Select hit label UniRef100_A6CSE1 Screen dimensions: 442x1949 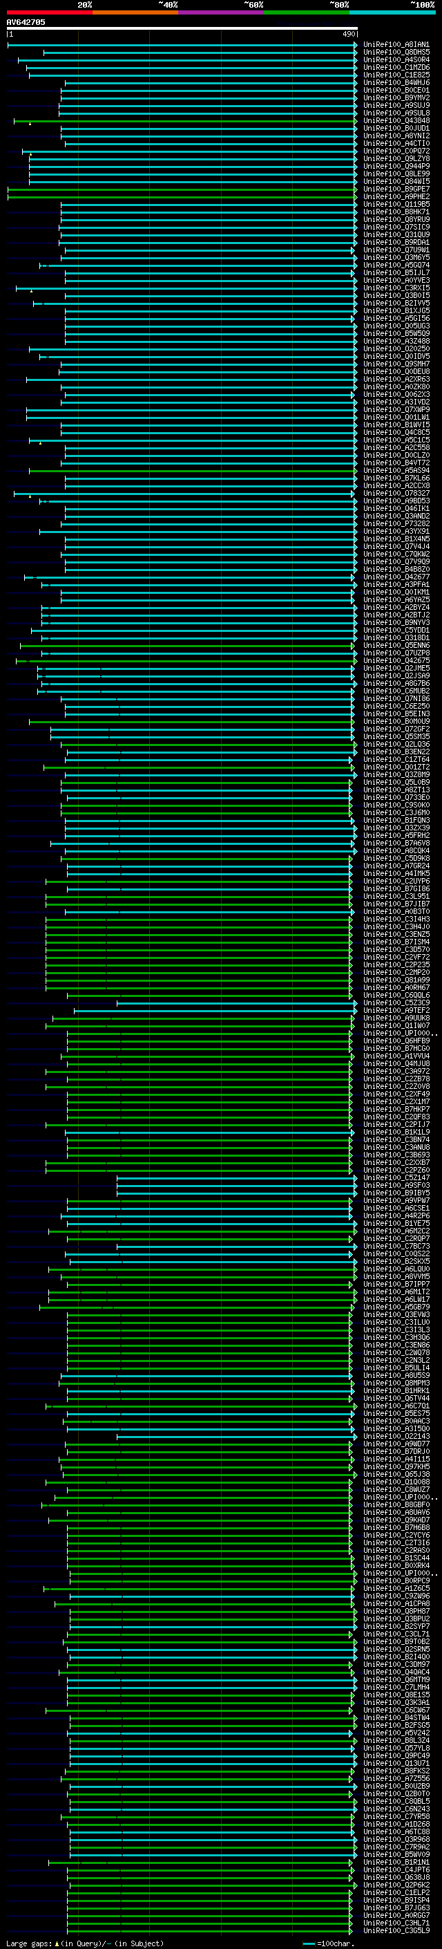click(396, 1209)
